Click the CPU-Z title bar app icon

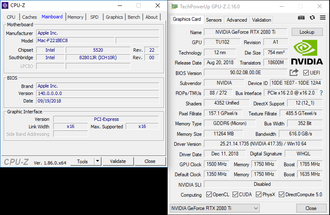[x=5, y=5]
